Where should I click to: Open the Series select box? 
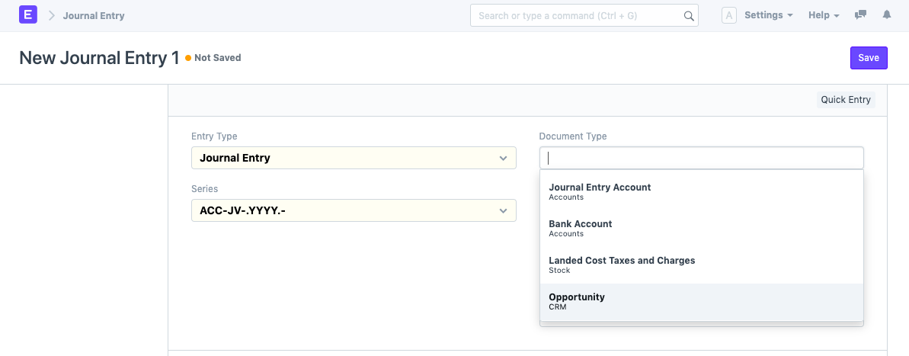tap(354, 210)
